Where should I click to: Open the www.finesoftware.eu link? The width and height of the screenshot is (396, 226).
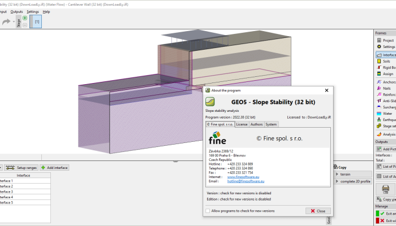[x=243, y=177]
